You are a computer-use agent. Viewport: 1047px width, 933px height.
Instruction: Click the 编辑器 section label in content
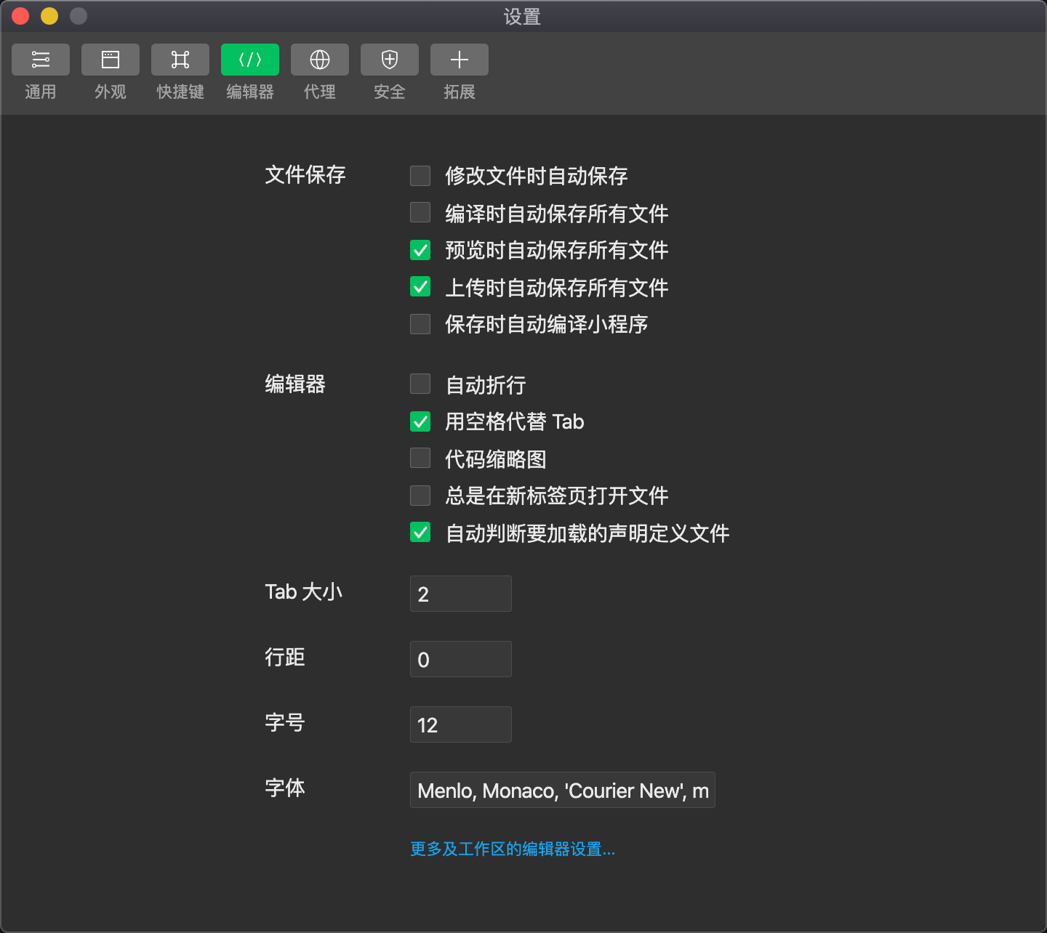[295, 384]
